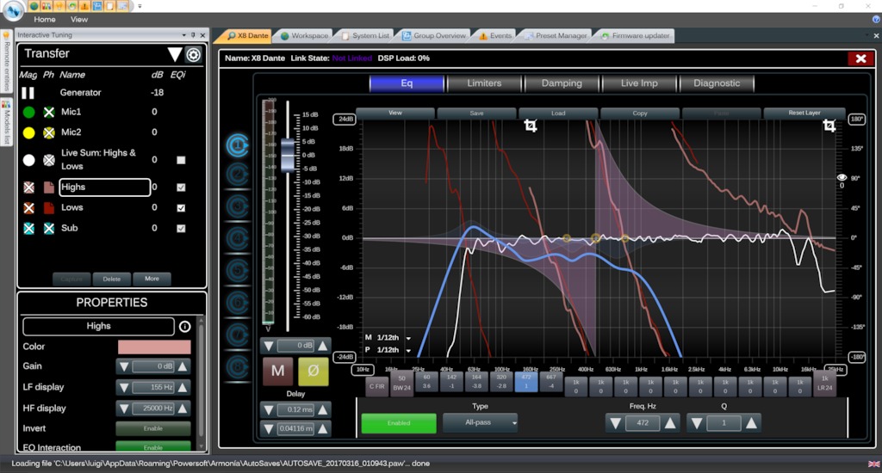Switch to the System List tab
Screen dimensions: 882x473
[365, 35]
